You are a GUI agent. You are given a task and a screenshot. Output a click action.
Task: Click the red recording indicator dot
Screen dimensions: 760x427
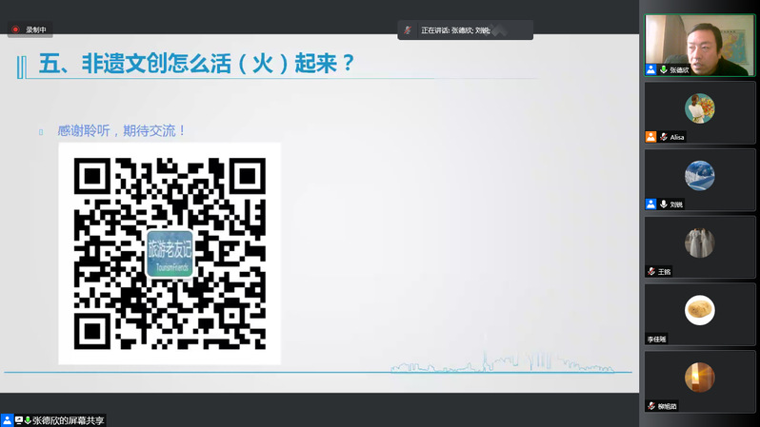pyautogui.click(x=15, y=30)
